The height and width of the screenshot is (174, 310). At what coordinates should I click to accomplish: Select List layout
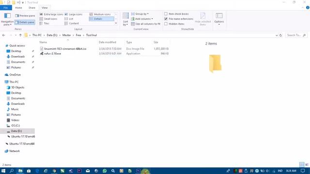69,19
